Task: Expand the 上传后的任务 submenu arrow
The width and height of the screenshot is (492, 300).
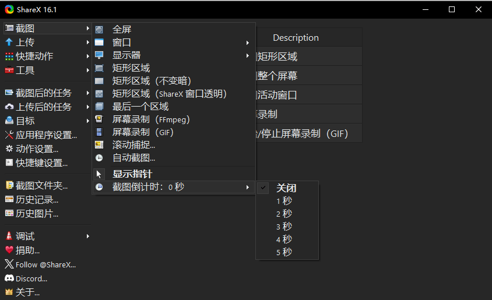Action: tap(88, 107)
